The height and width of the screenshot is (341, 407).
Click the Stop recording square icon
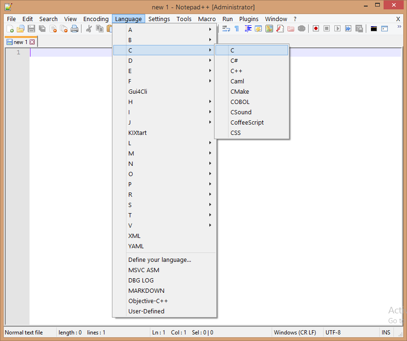[326, 29]
